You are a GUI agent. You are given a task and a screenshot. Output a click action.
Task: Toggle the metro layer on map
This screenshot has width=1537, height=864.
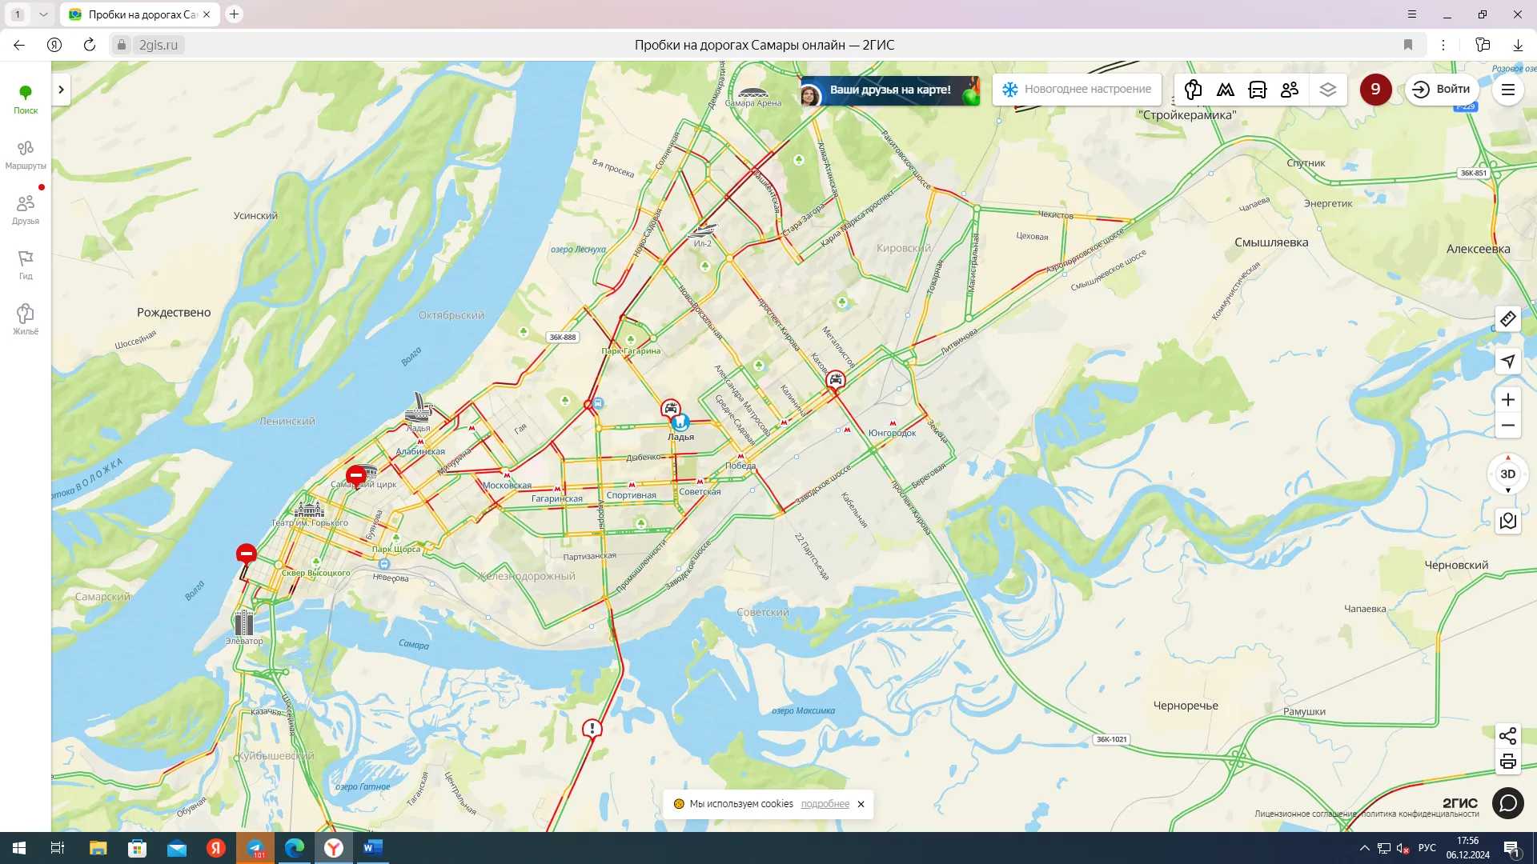coord(1225,90)
